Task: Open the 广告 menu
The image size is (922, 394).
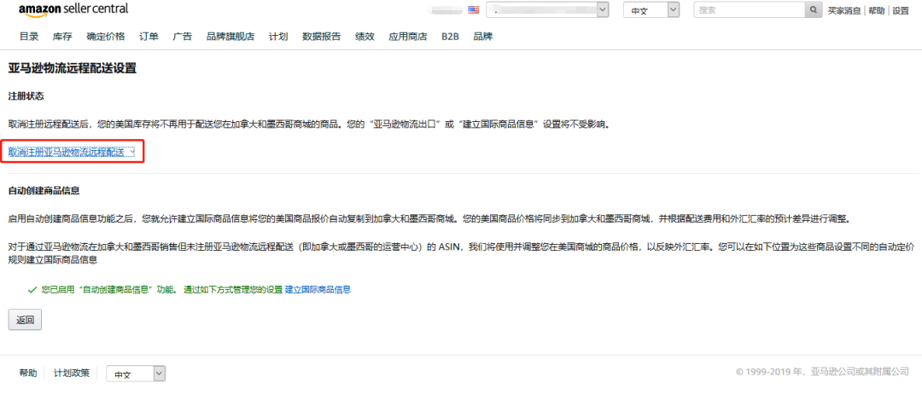Action: 183,37
